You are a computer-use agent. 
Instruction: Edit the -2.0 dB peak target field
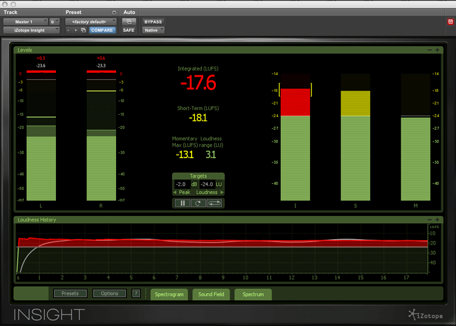tap(181, 184)
